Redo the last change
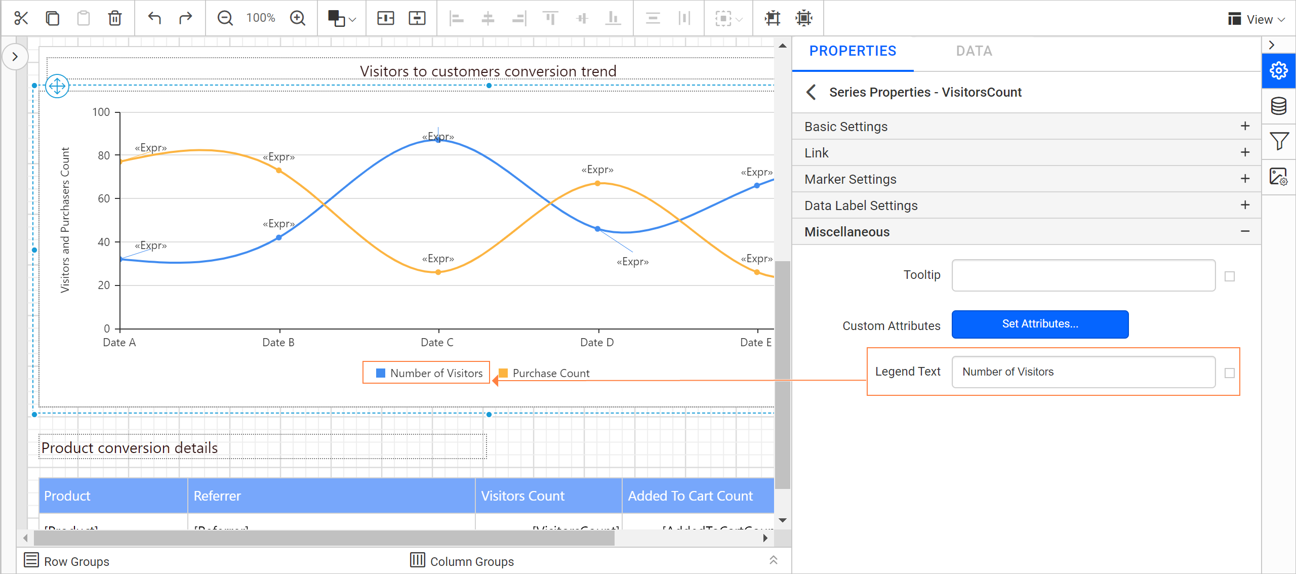 click(185, 18)
